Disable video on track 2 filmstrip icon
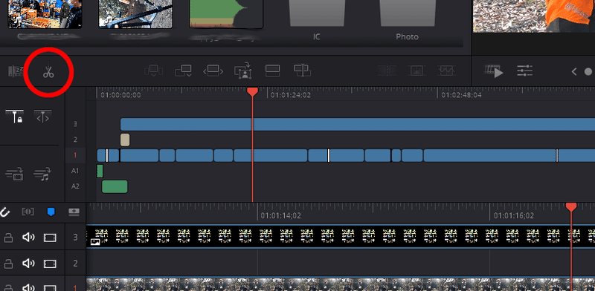The width and height of the screenshot is (595, 291). [x=50, y=264]
